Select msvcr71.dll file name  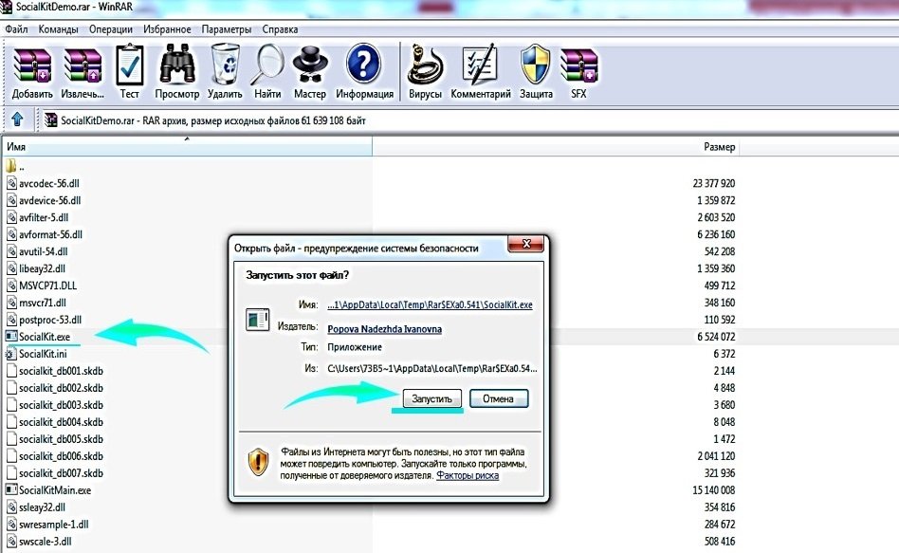coord(43,303)
